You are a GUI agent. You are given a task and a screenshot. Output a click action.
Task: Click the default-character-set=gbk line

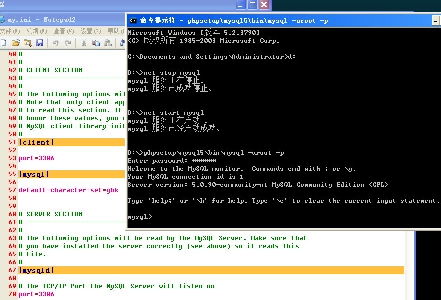[x=68, y=190]
